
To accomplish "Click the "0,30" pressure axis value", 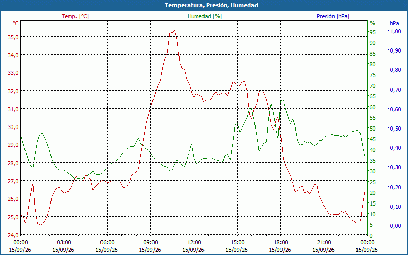I will (396, 167).
